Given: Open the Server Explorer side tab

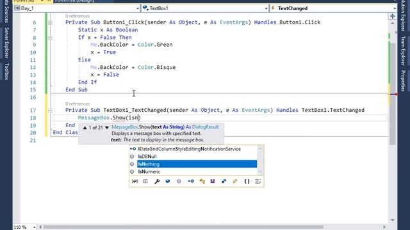Looking at the screenshot, I should click(6, 43).
